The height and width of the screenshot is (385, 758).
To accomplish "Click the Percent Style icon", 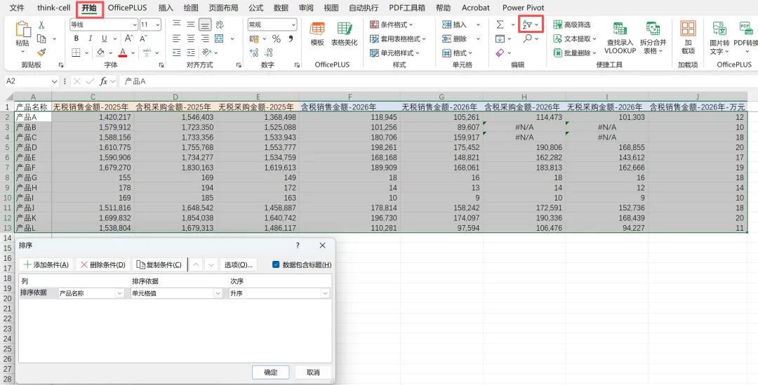I will pyautogui.click(x=277, y=39).
